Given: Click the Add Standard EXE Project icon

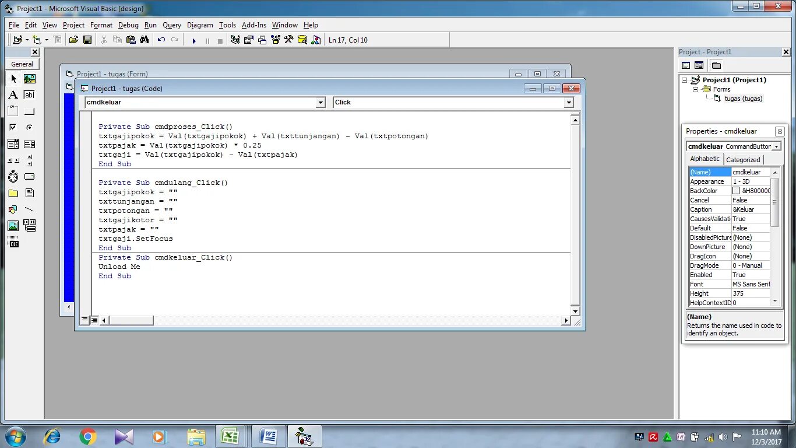Looking at the screenshot, I should 17,40.
